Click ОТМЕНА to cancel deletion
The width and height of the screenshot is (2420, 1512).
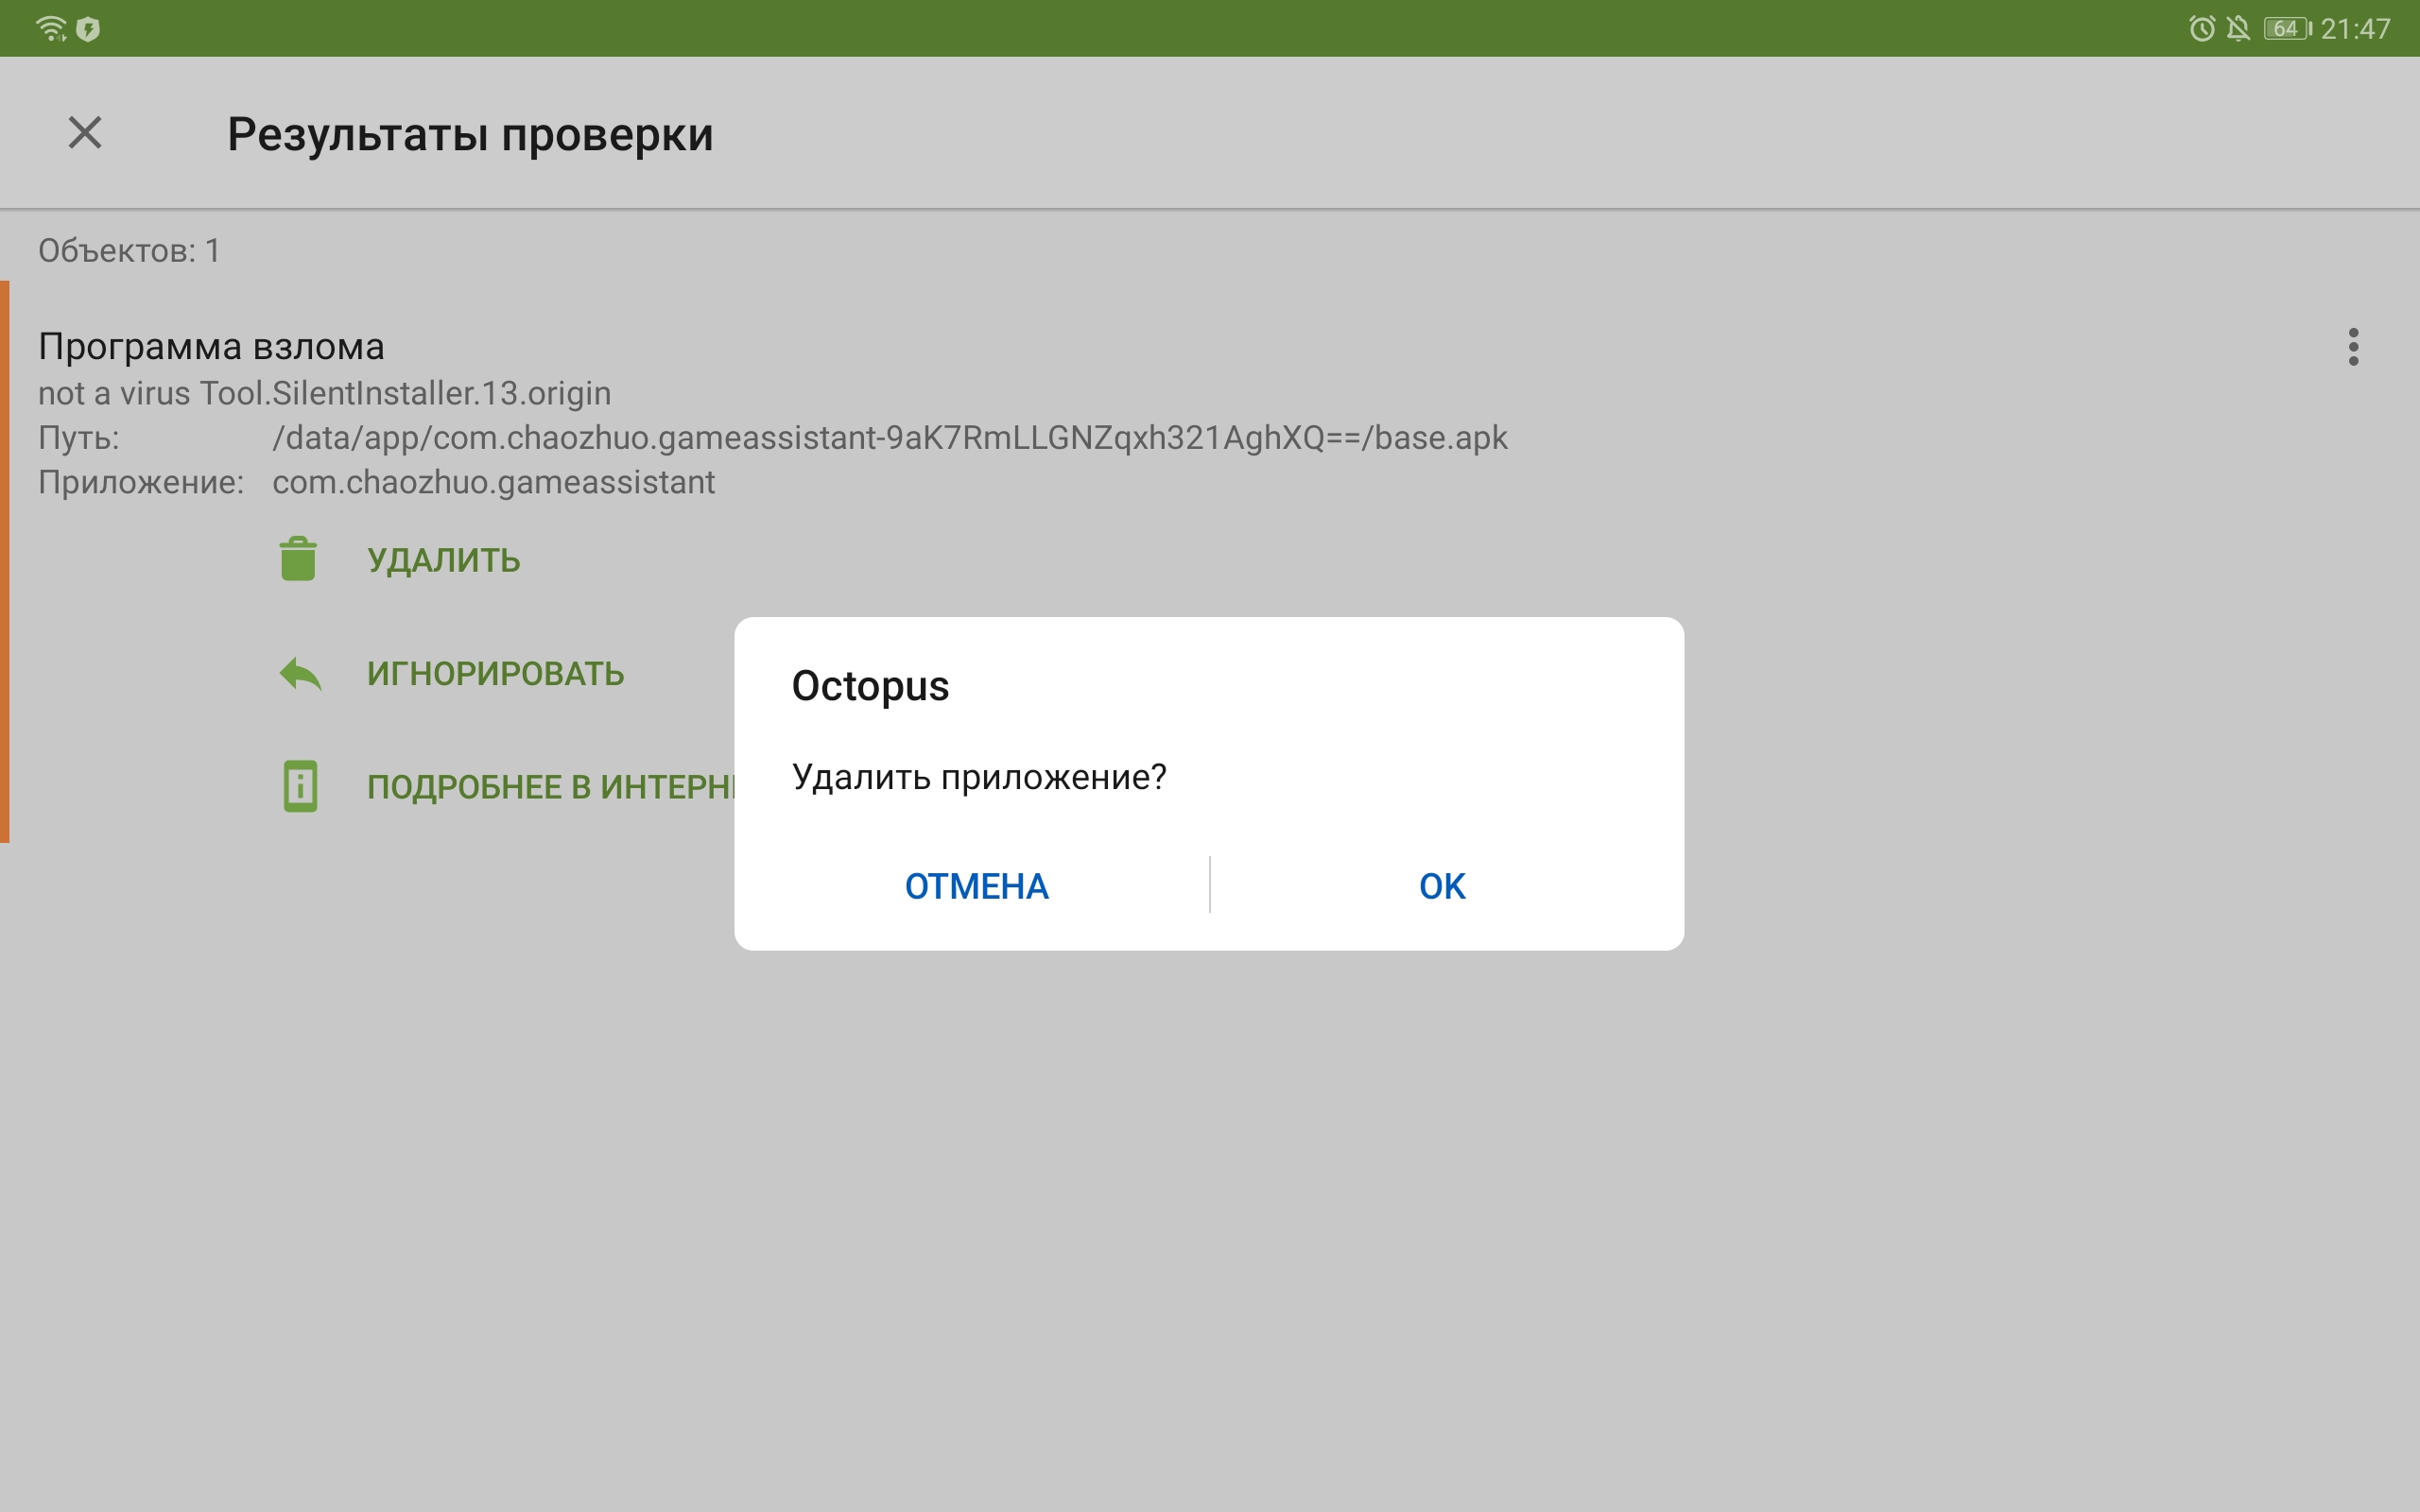click(974, 885)
